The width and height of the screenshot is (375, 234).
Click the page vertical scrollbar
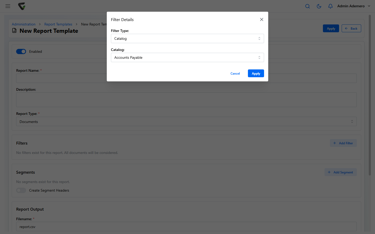coord(370,95)
